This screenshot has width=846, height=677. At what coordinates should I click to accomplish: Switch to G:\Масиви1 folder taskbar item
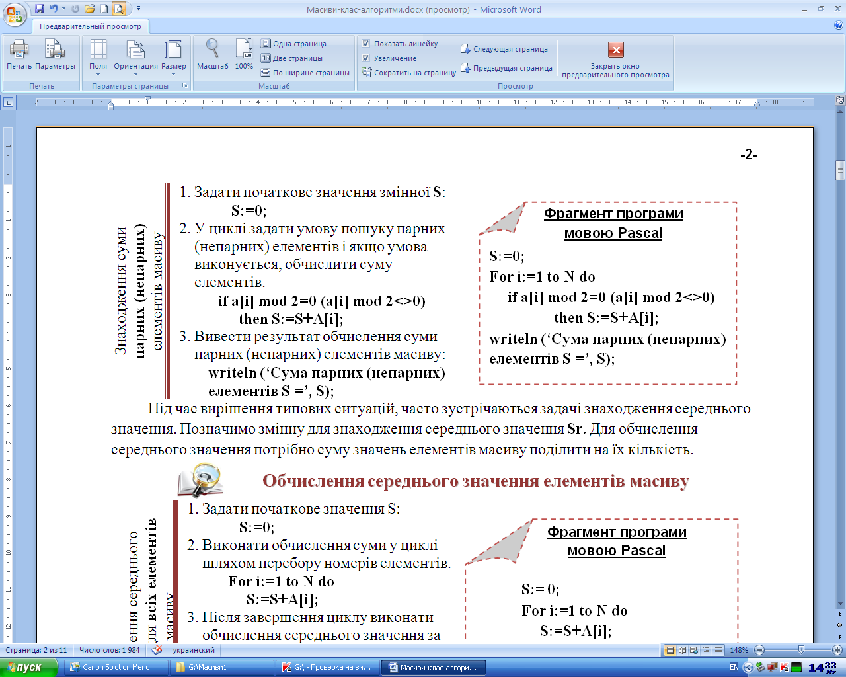click(223, 667)
